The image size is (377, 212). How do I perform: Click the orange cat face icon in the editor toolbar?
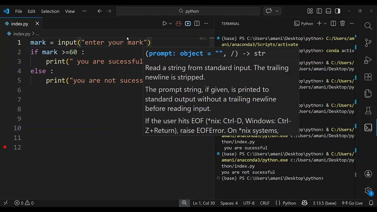pos(178,24)
